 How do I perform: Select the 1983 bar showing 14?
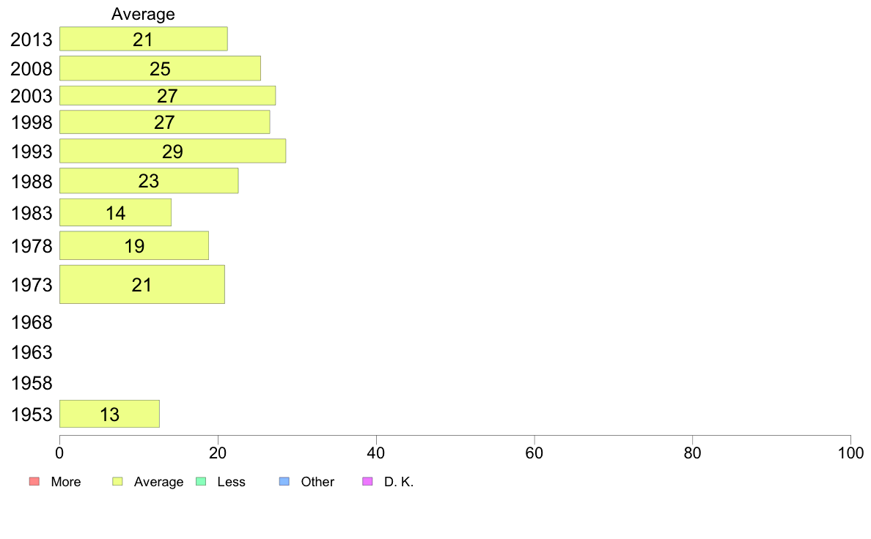pyautogui.click(x=116, y=212)
